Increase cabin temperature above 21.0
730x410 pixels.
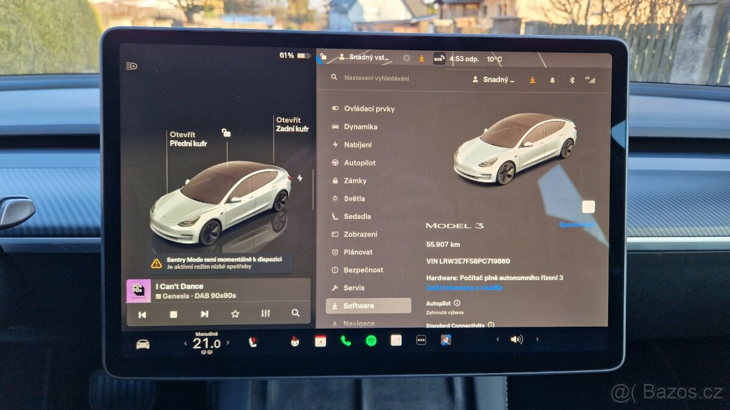coord(228,343)
